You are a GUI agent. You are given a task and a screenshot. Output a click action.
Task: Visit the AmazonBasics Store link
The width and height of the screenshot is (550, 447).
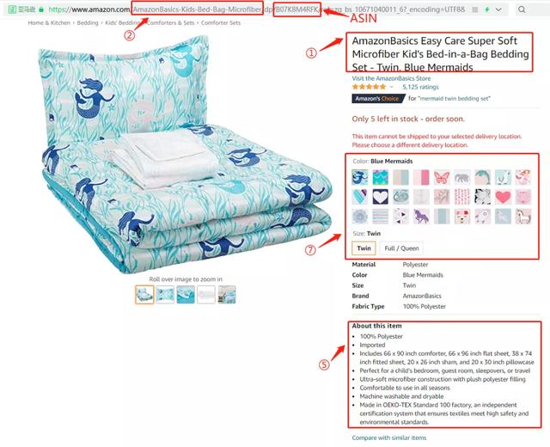(x=391, y=78)
